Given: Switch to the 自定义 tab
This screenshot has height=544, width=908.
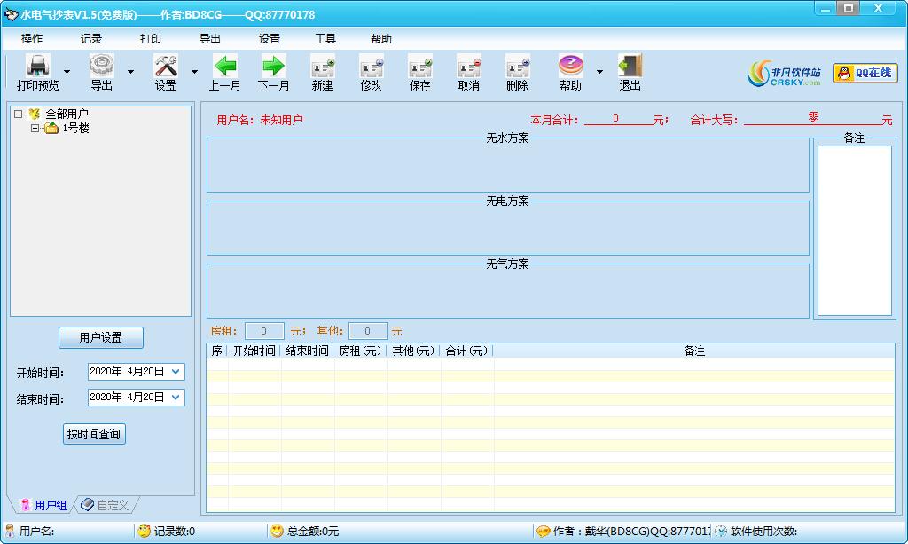Looking at the screenshot, I should click(106, 505).
